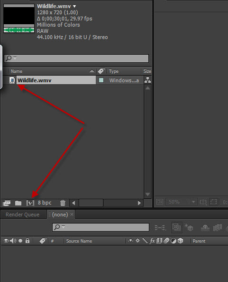Expand the Wildlife.wmv footage name dropdown arrow

[x=74, y=6]
